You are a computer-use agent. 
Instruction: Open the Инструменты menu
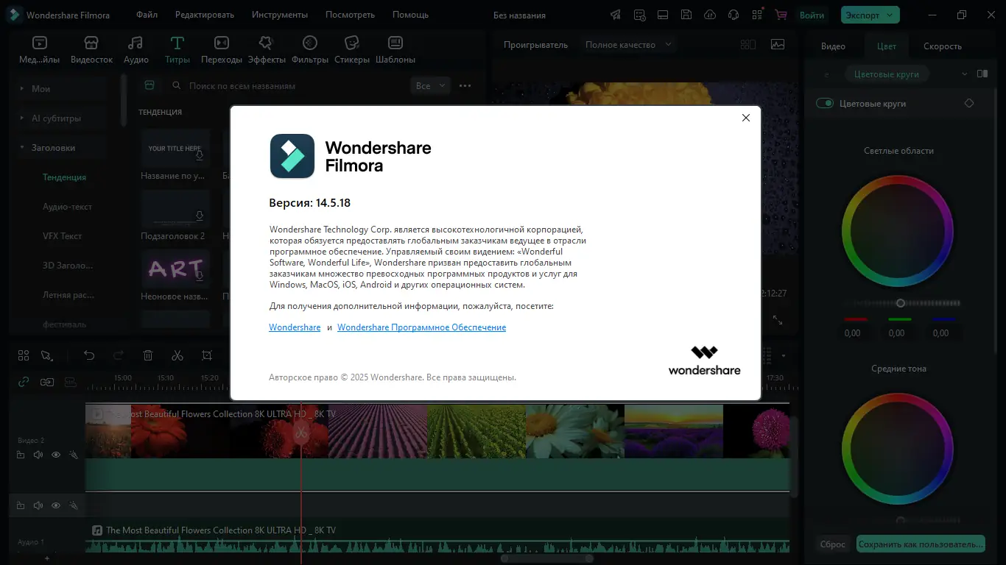tap(280, 15)
